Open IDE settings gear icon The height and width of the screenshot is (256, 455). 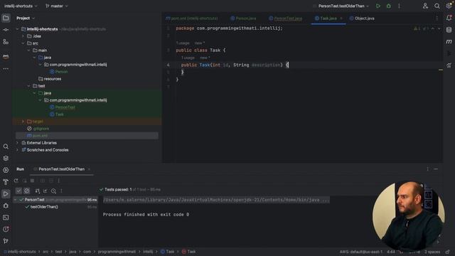pos(449,6)
